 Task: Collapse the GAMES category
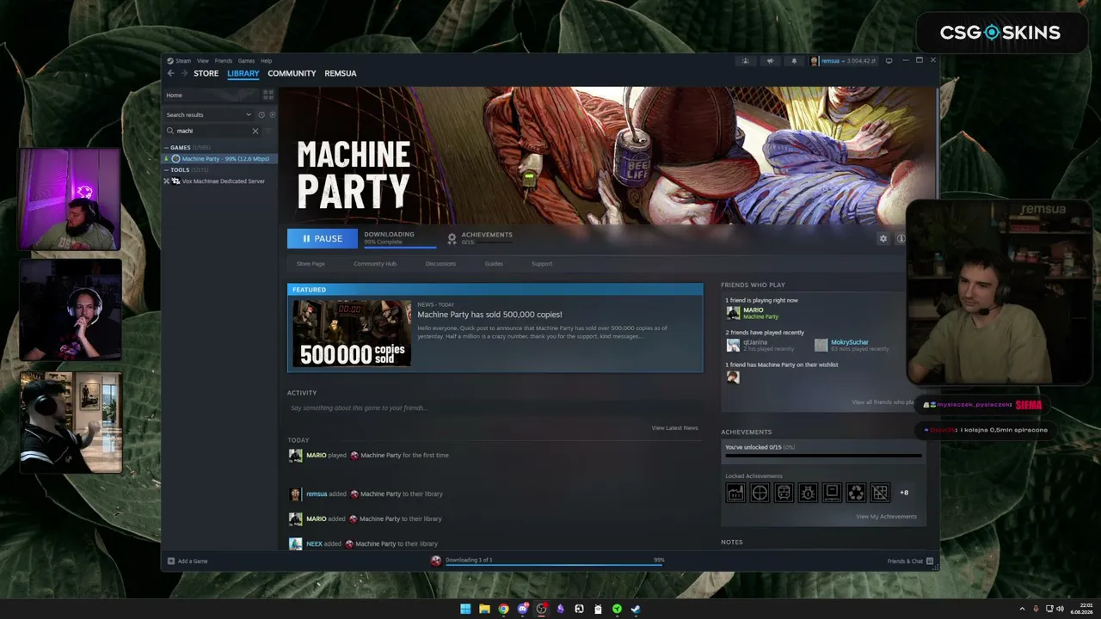pyautogui.click(x=180, y=147)
